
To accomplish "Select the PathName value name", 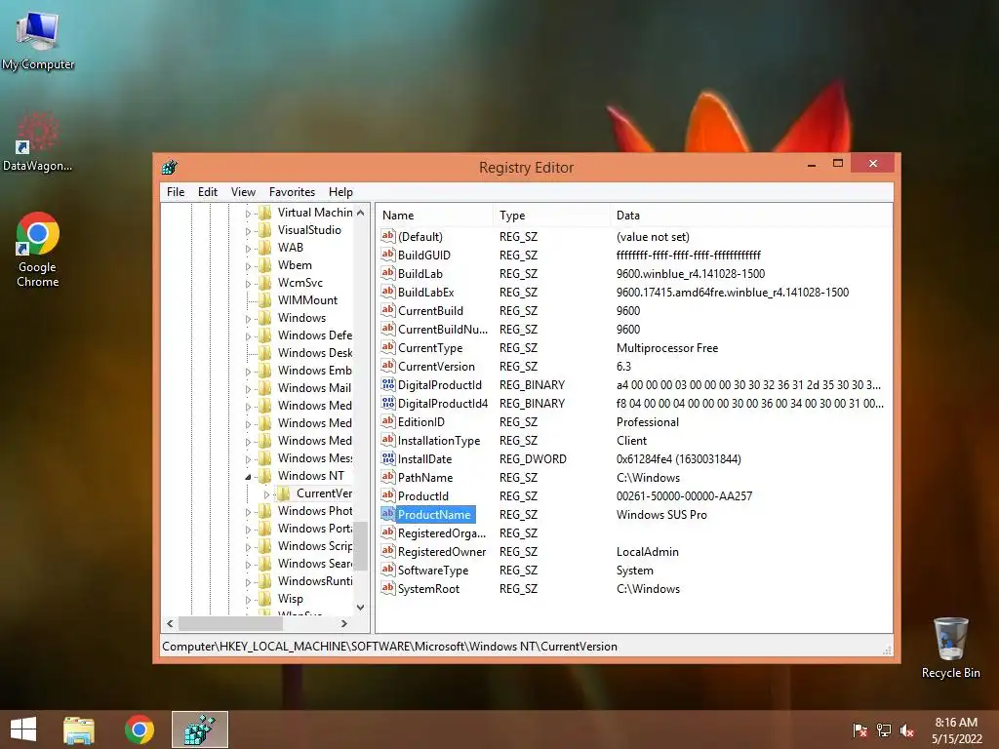I will 425,478.
